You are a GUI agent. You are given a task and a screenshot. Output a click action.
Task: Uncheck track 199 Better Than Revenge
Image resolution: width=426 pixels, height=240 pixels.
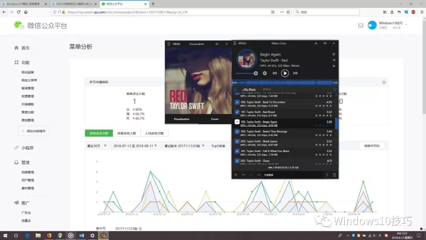click(x=237, y=131)
